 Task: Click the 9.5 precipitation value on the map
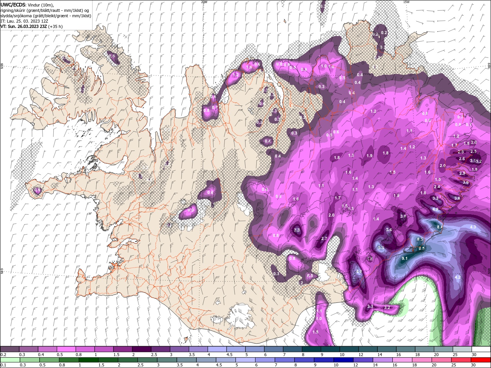422,248
